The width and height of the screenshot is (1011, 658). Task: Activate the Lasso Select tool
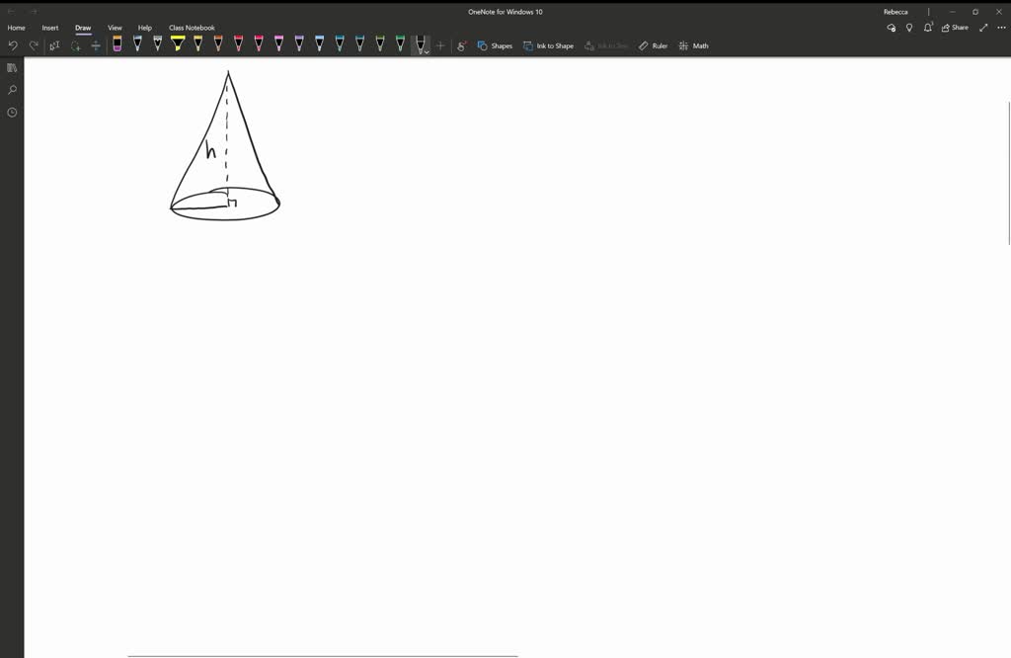coord(75,45)
